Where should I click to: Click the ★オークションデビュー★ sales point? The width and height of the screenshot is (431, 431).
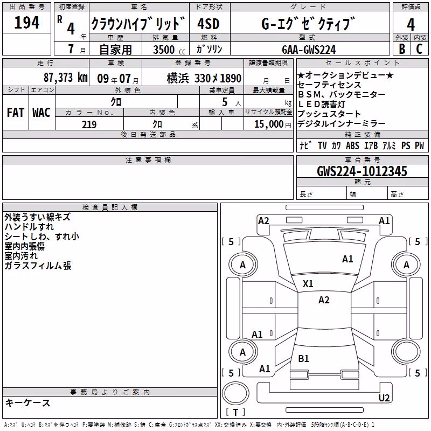pyautogui.click(x=345, y=75)
